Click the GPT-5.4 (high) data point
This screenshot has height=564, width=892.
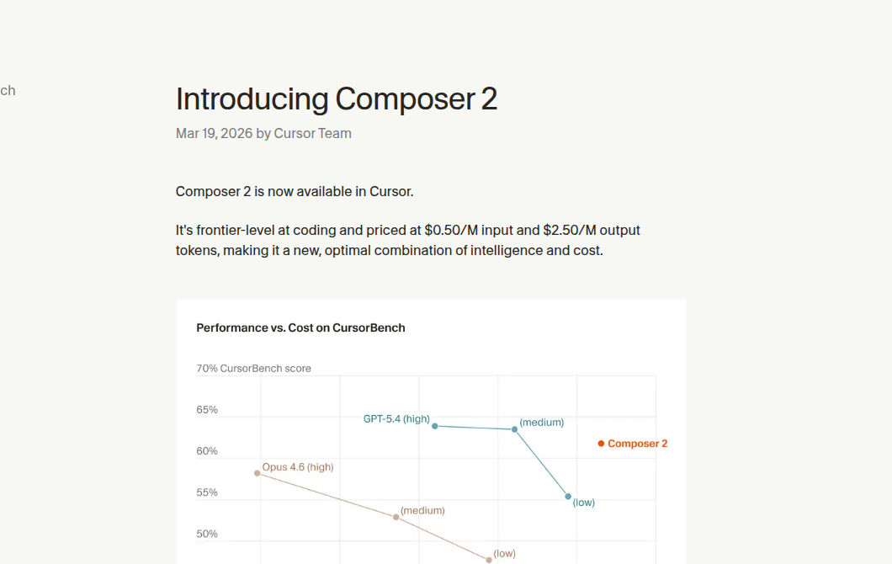pos(435,426)
